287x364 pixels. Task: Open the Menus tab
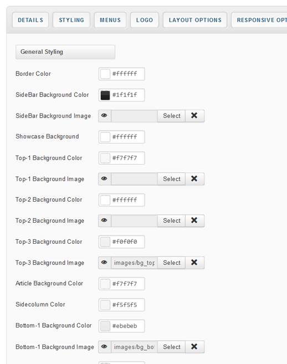pyautogui.click(x=110, y=20)
